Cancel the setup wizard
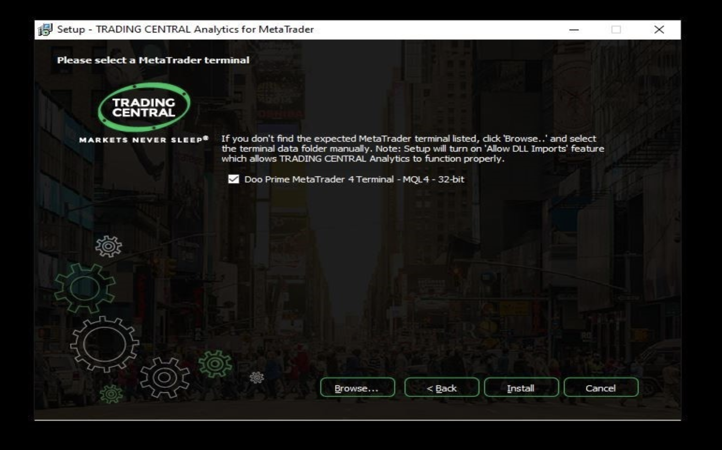 pyautogui.click(x=601, y=388)
